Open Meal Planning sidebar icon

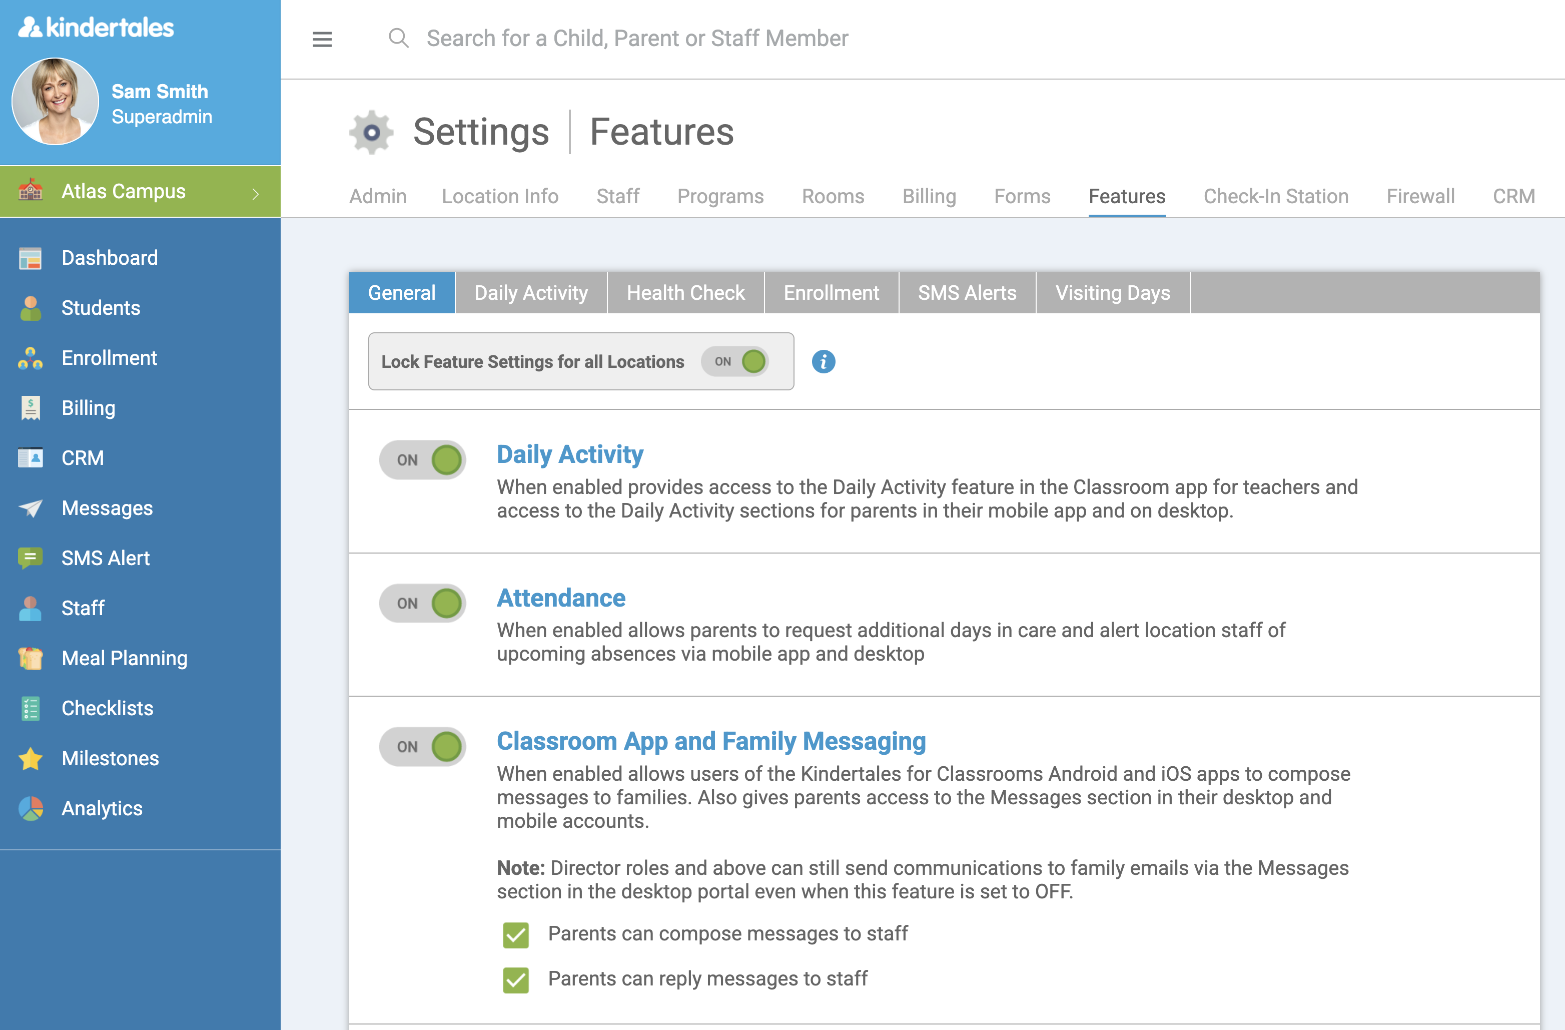coord(30,658)
